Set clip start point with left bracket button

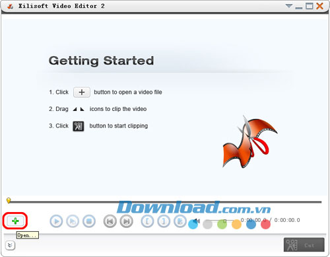[x=147, y=221]
